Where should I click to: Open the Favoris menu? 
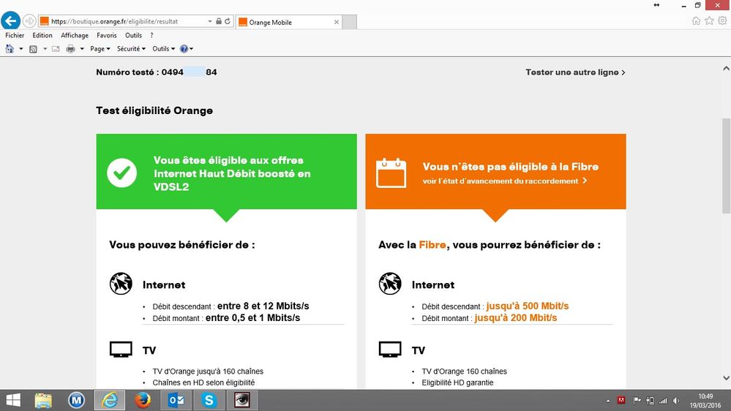[x=107, y=35]
